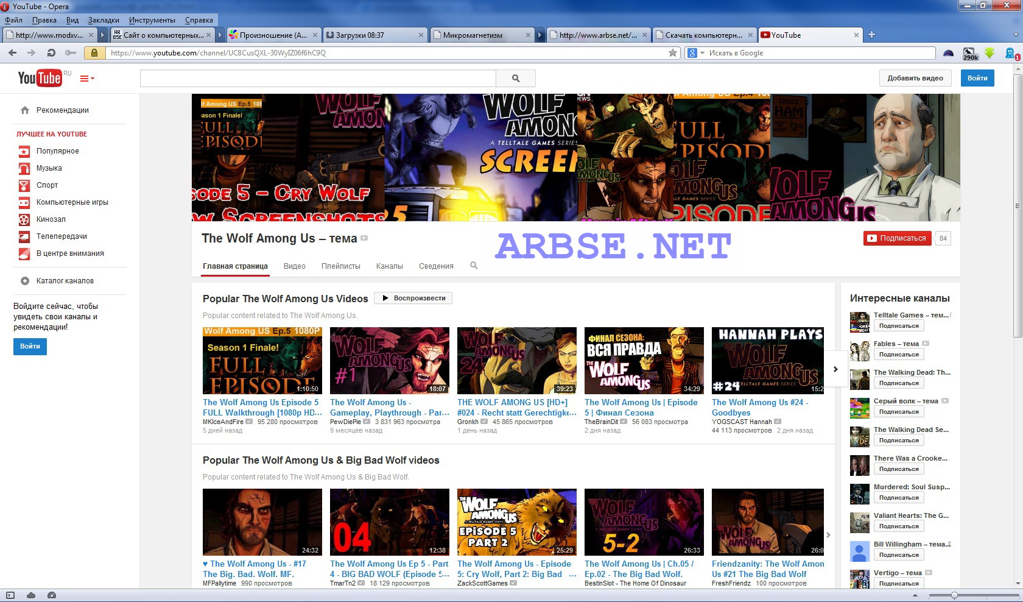Screen dimensions: 1023x602
Task: Go back with the browser back arrow
Action: (x=12, y=53)
